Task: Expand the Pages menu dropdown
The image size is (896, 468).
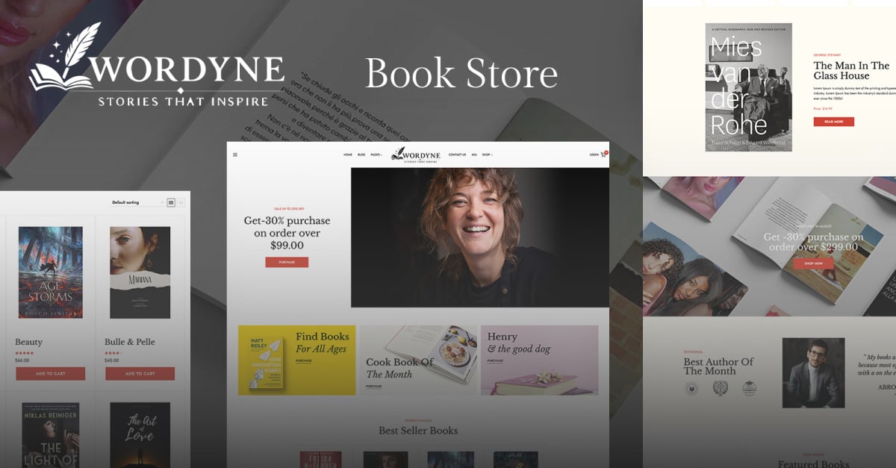Action: pos(376,155)
